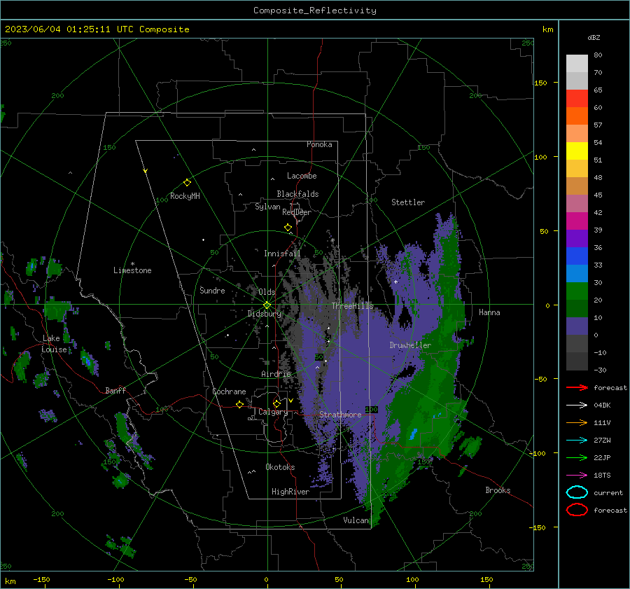Select the lightest gray 70-80 dBZ swatch
The image size is (630, 589).
point(577,63)
